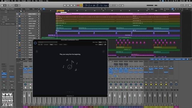Collapse the Region inspector disclosure triangle
The width and height of the screenshot is (192, 108).
[x=1, y=9]
